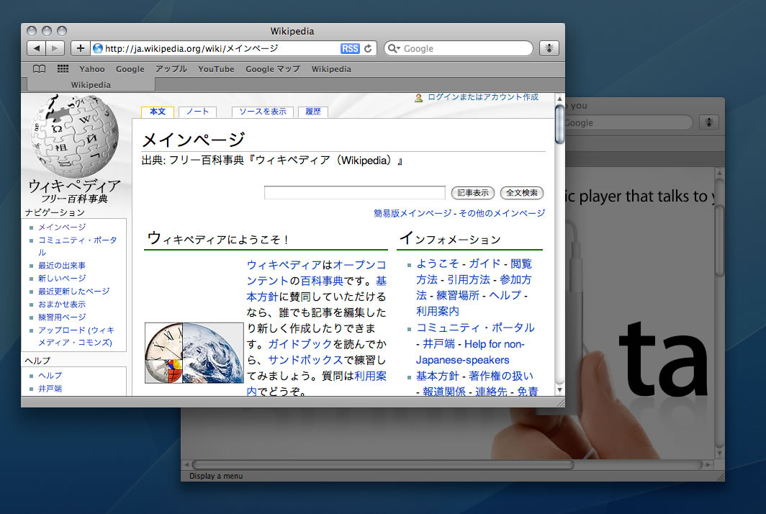Screen dimensions: 766x514
Task: Open the YouTube bookmark
Action: [216, 69]
